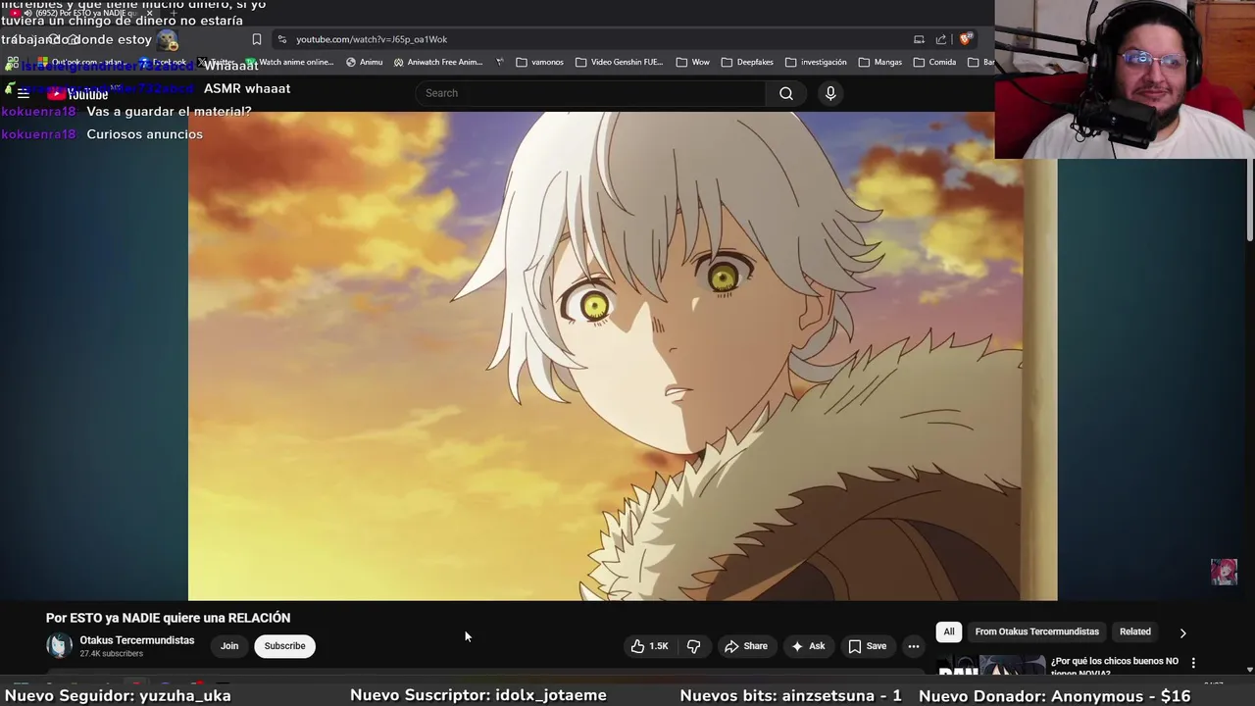Open the Mangas bookmark folder
Image resolution: width=1255 pixels, height=706 pixels.
pos(879,62)
